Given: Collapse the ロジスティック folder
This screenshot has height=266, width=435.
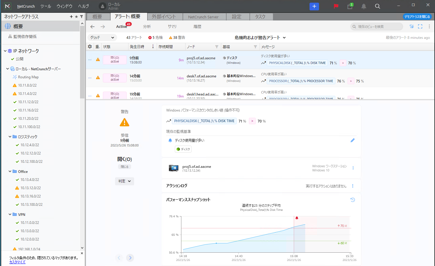Looking at the screenshot, I should [x=10, y=137].
